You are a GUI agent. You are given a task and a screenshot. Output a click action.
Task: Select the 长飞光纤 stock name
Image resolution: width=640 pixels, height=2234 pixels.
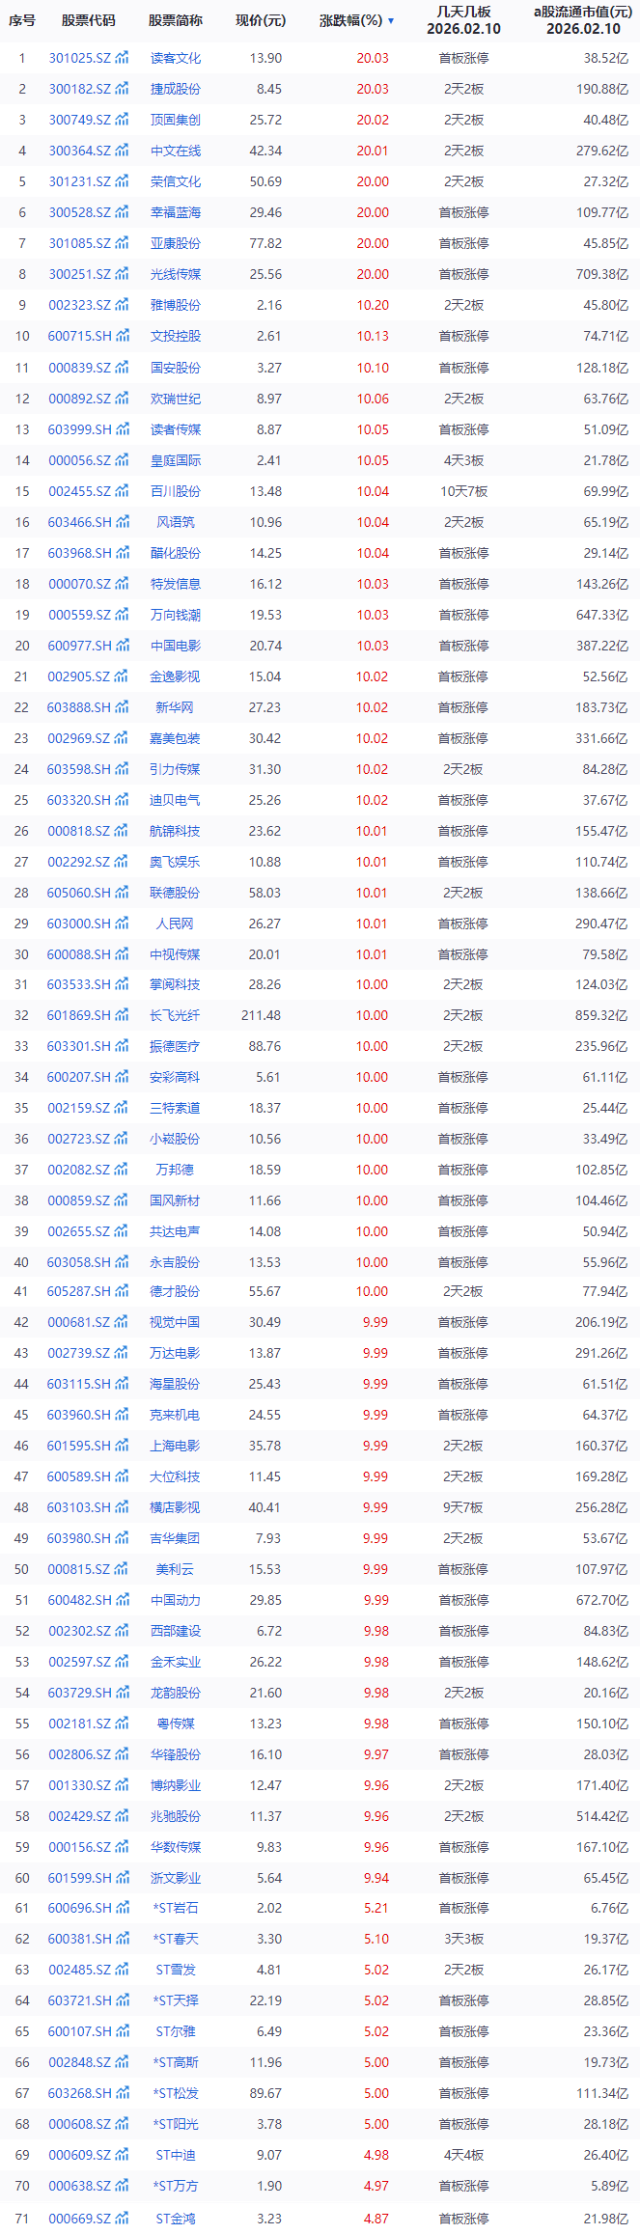(x=176, y=1015)
